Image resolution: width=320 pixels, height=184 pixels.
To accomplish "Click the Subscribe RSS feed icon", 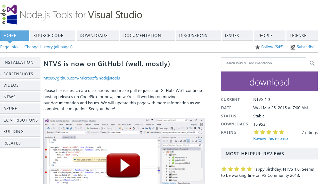I will [293, 47].
